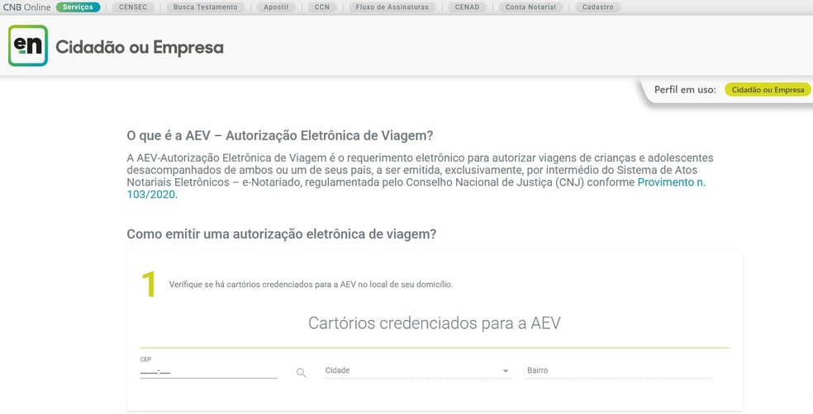This screenshot has height=414, width=813.
Task: Click the 'Perfil em uso:' label
Action: click(x=685, y=90)
